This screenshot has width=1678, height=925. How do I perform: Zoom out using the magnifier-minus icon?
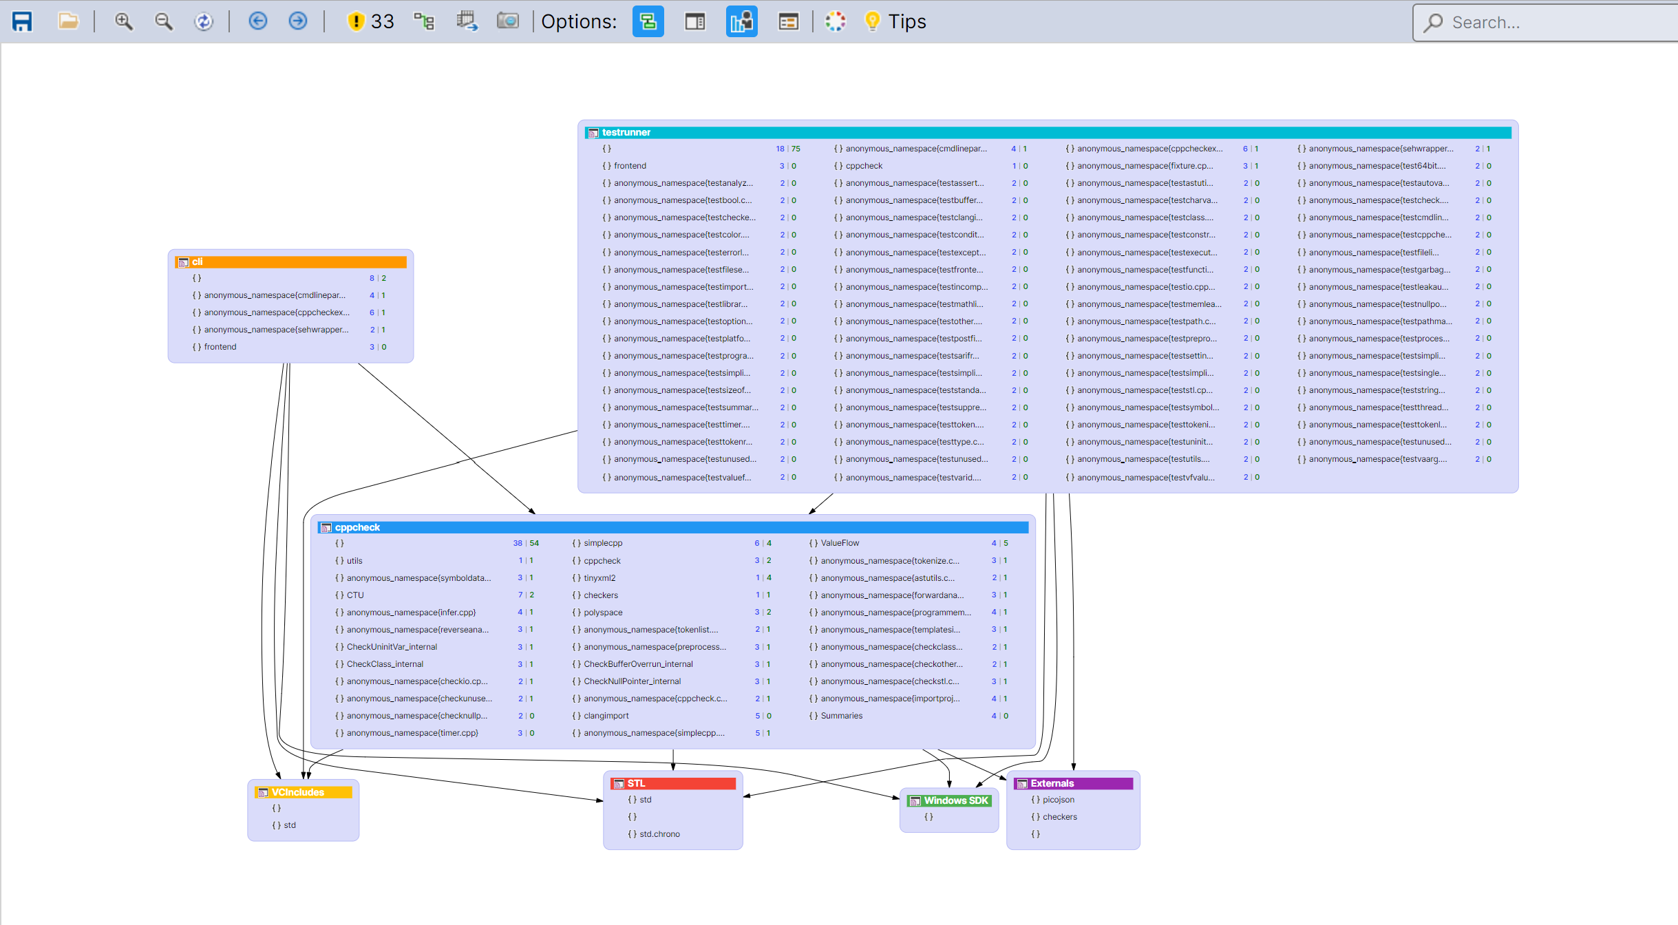click(164, 21)
